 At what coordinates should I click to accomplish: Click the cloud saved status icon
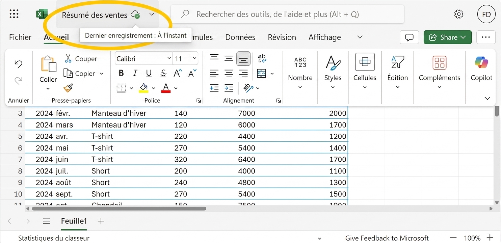pos(135,15)
